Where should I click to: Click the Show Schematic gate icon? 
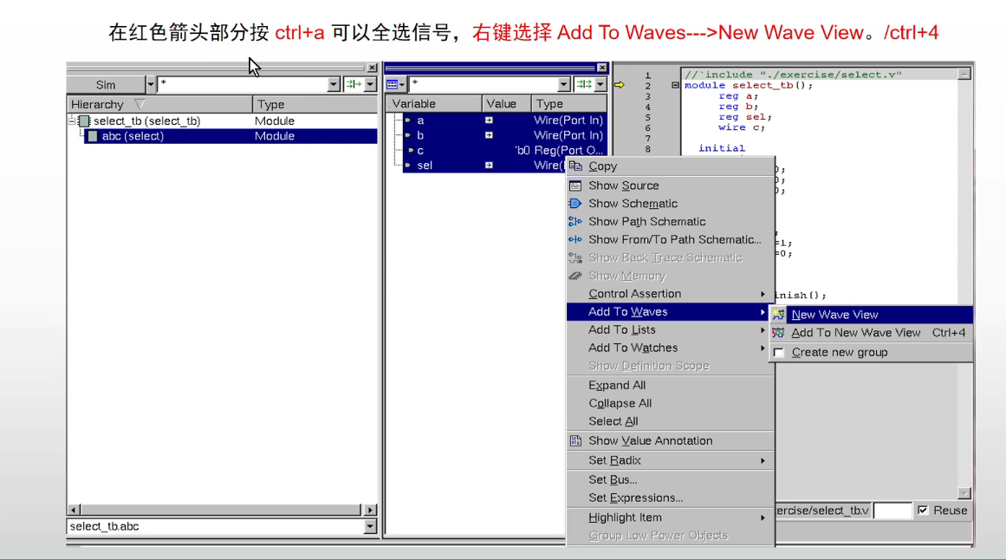click(575, 204)
